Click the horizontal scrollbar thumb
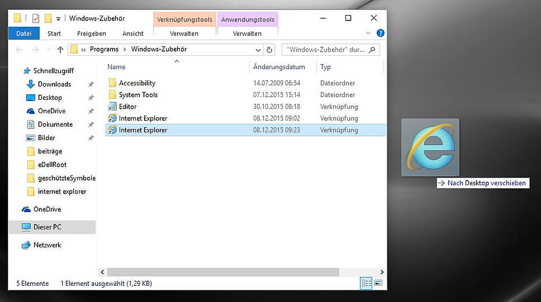Screen dimensions: 541x302 tap(223, 272)
